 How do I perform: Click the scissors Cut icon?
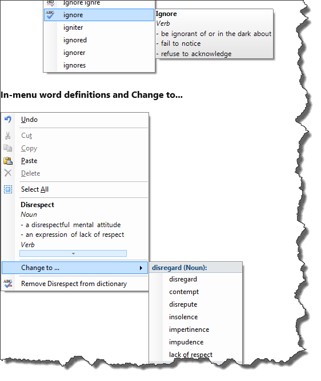click(x=8, y=136)
